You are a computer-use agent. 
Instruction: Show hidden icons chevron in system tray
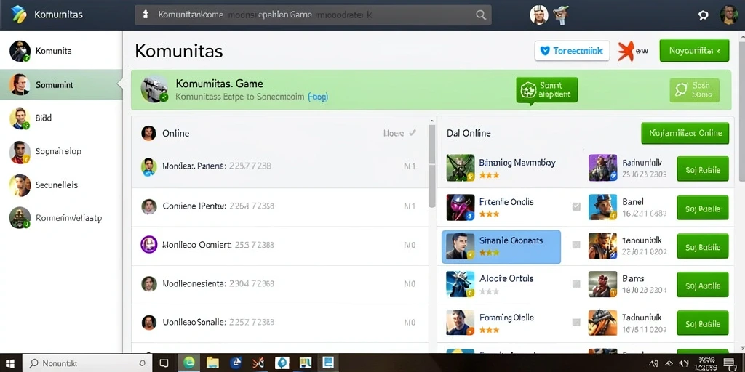click(x=669, y=363)
